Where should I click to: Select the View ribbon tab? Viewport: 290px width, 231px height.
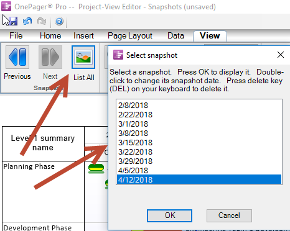pyautogui.click(x=210, y=36)
